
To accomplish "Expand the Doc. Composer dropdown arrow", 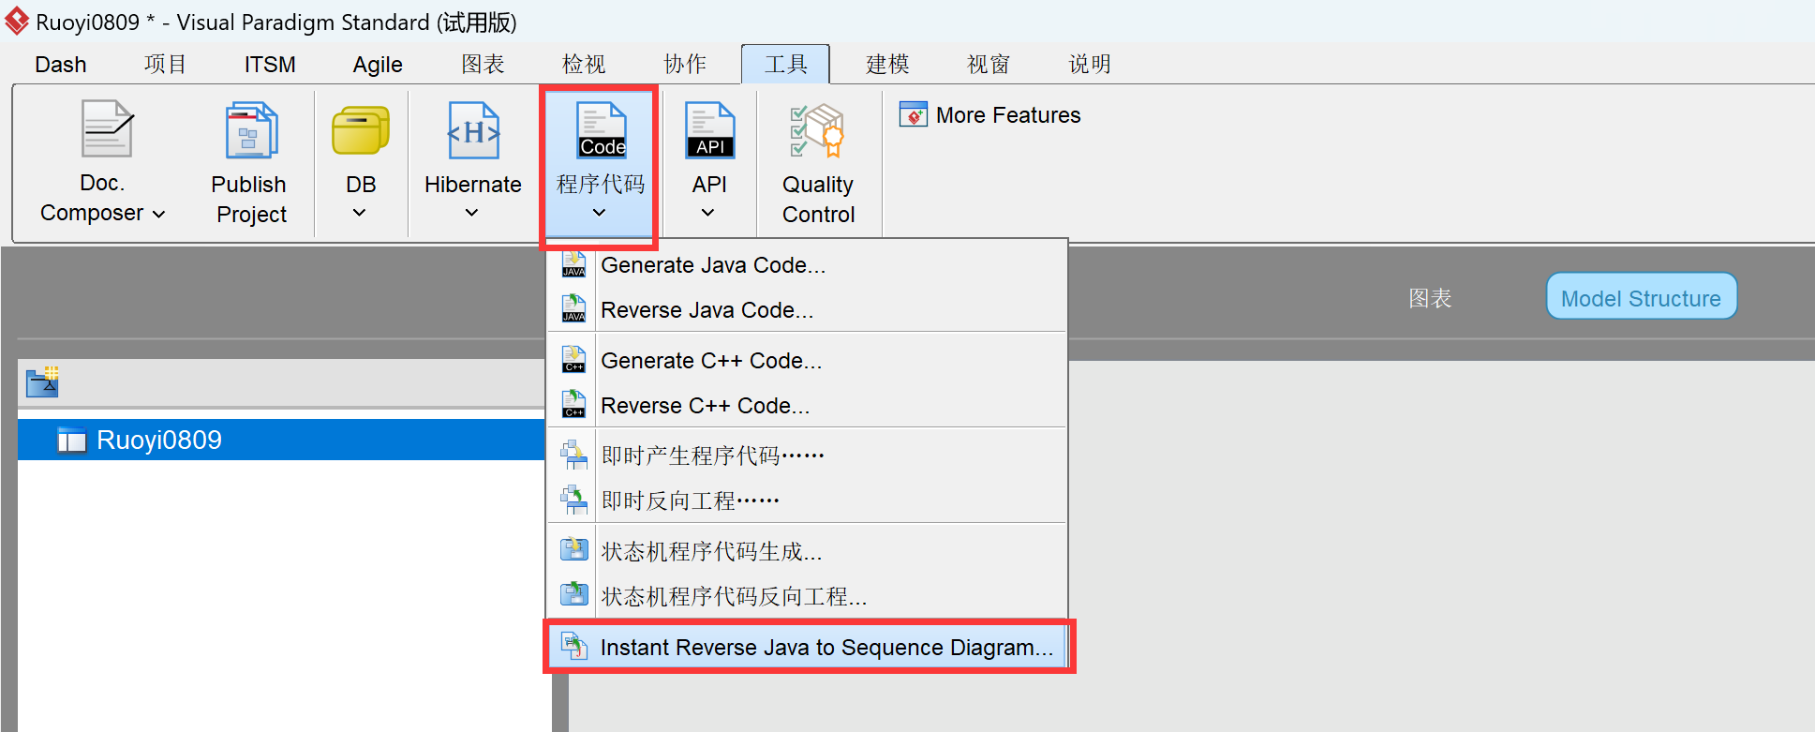I will pos(158,215).
